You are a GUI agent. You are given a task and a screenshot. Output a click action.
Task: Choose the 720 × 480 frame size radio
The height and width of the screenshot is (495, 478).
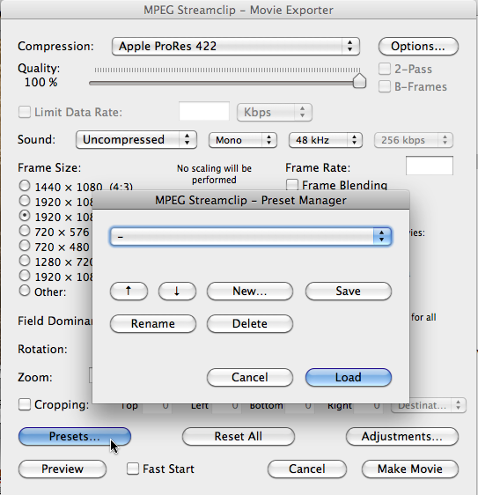coord(25,246)
